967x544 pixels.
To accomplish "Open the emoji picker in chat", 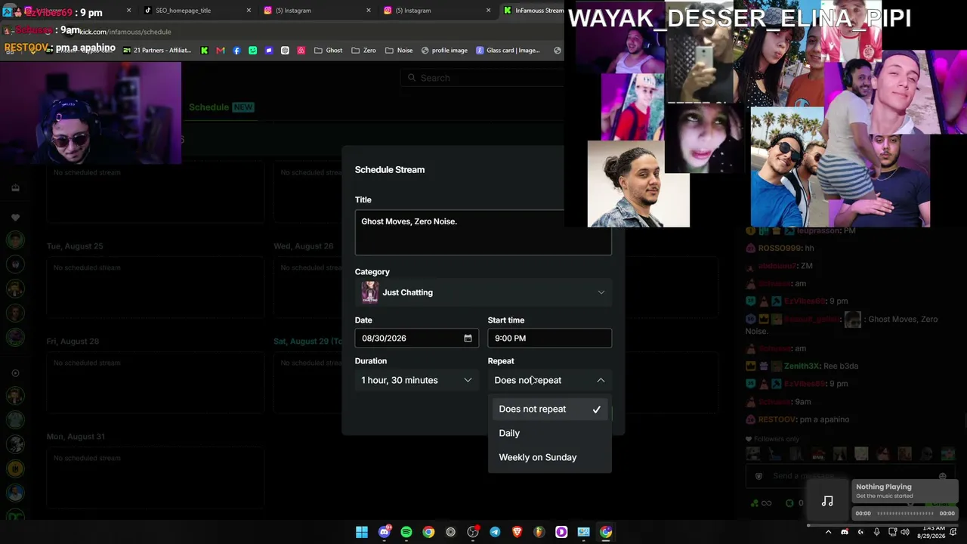I will click(942, 476).
